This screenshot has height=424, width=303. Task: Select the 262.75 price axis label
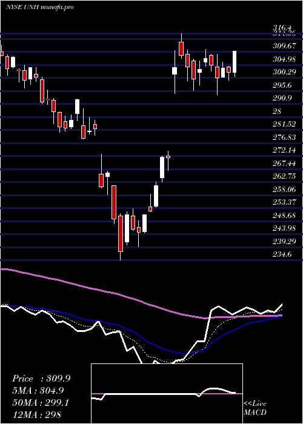point(284,176)
